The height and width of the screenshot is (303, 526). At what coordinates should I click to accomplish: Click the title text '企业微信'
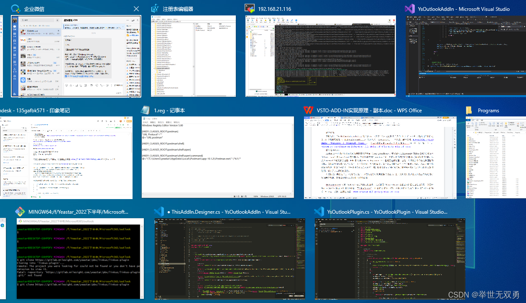coord(34,9)
